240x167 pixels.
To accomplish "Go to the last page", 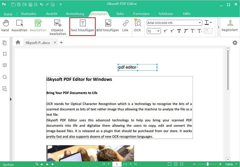I will click(136, 164).
